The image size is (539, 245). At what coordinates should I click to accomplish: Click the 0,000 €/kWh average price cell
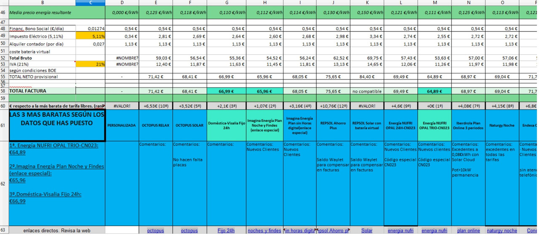coord(122,13)
